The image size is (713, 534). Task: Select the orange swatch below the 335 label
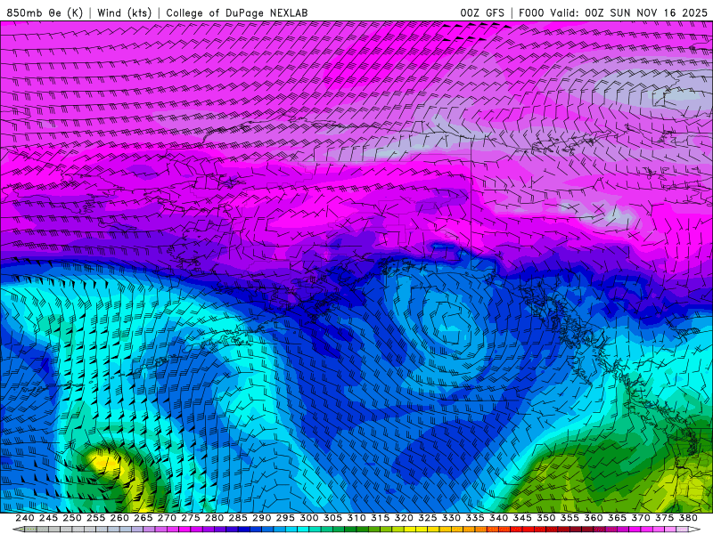tap(469, 530)
